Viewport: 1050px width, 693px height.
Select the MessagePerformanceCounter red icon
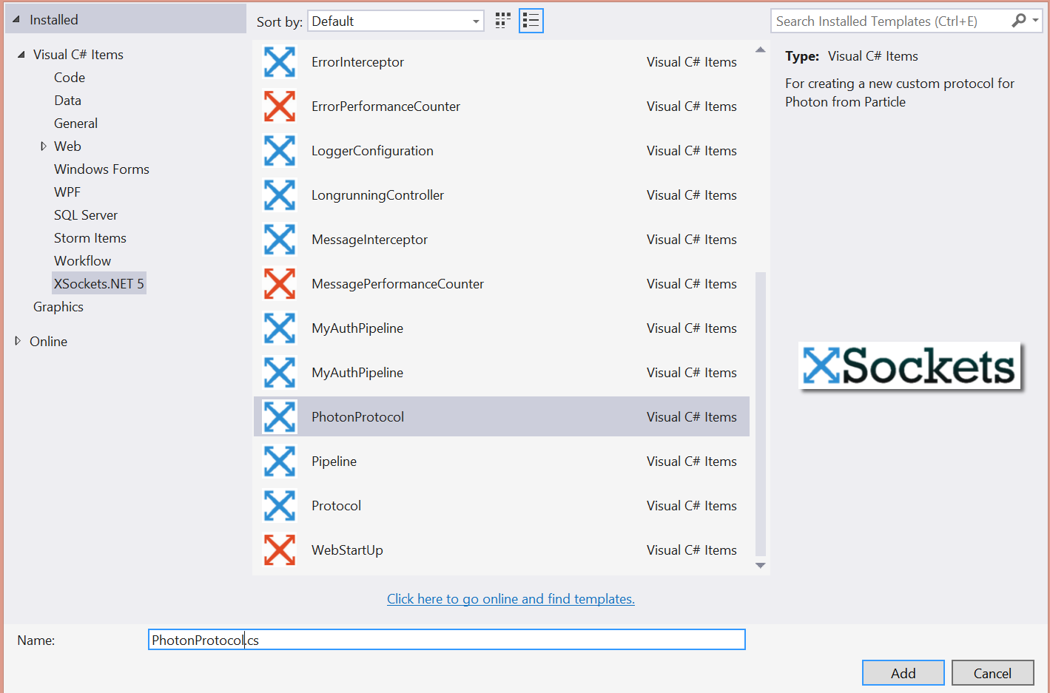[280, 284]
